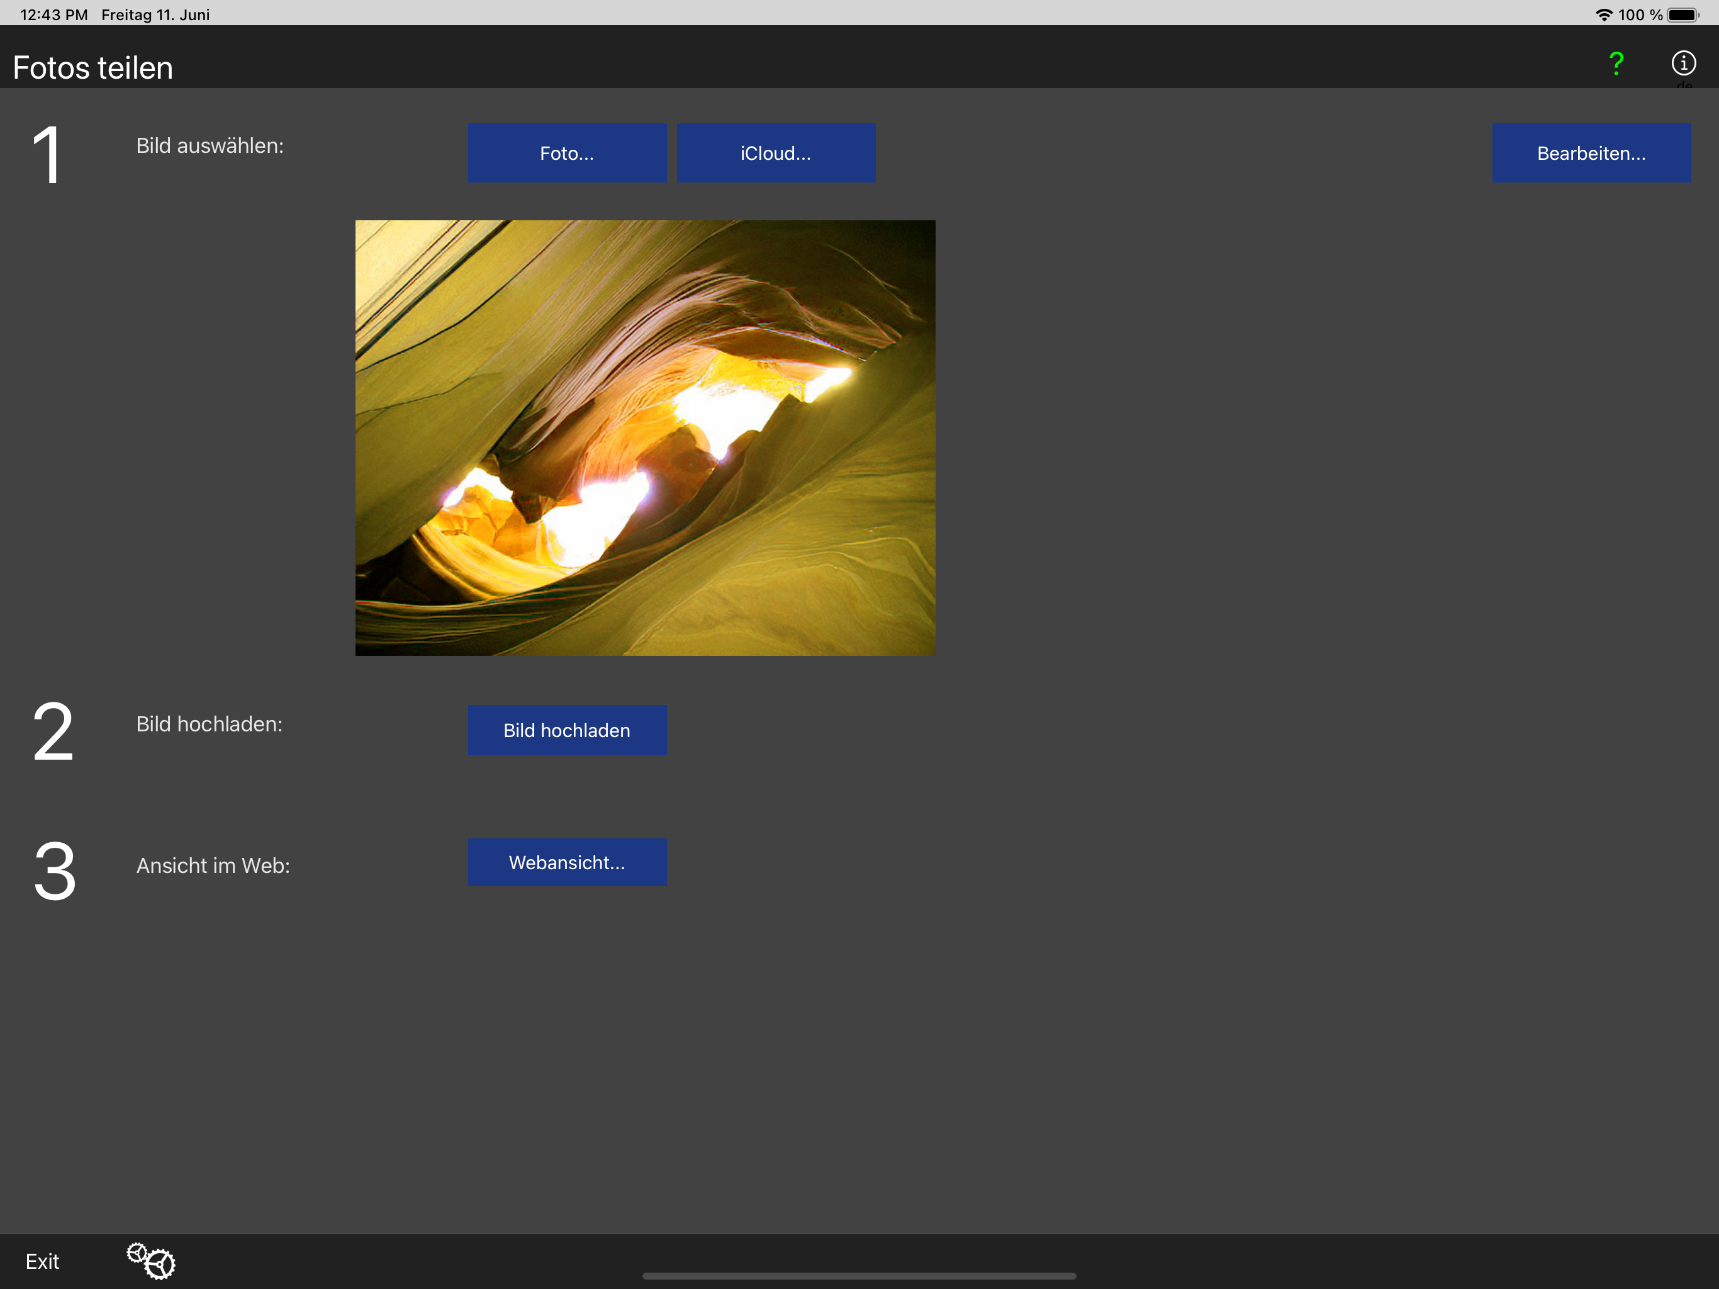
Task: Tap the 12:43 PM clock
Action: click(53, 14)
